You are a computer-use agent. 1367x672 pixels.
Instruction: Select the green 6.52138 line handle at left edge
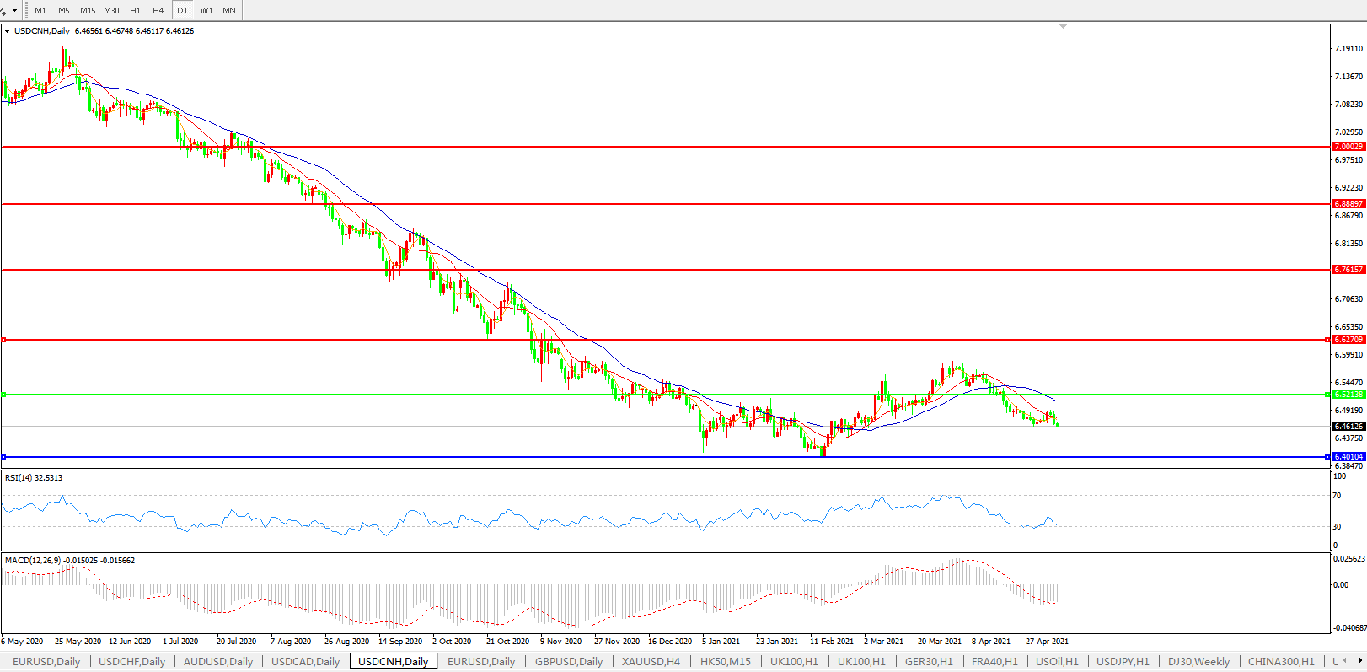tap(4, 395)
